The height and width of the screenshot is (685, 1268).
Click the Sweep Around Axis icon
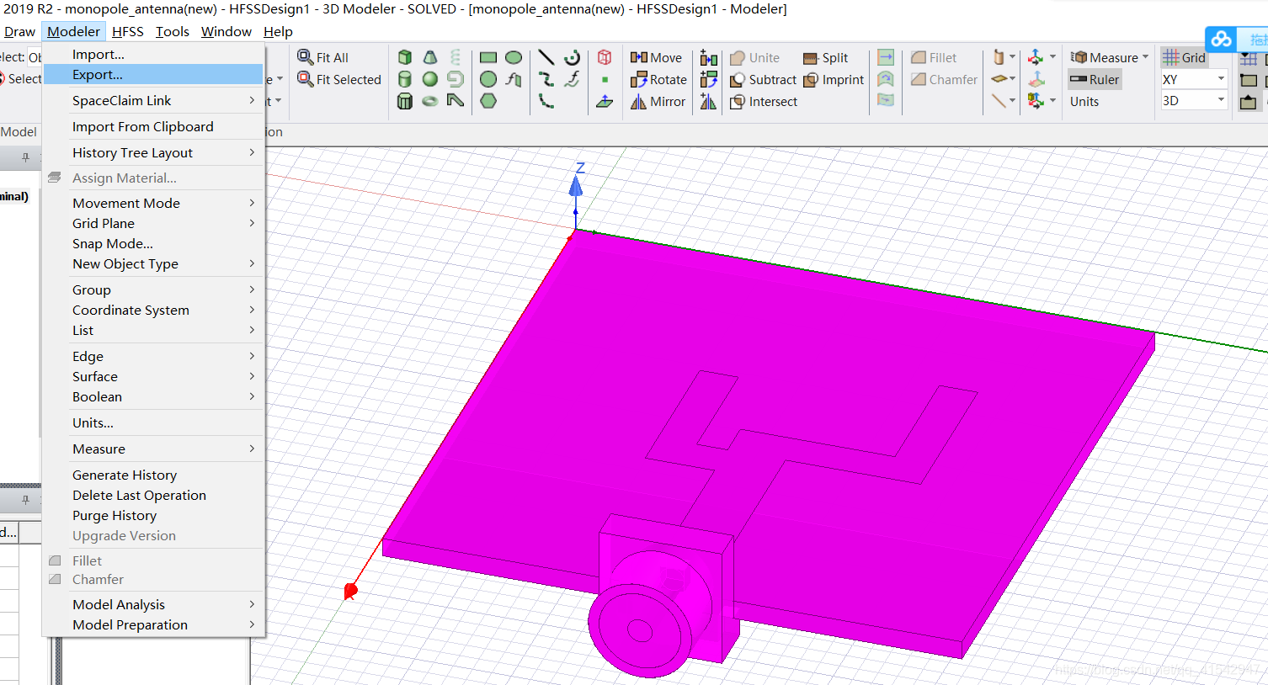[x=886, y=79]
